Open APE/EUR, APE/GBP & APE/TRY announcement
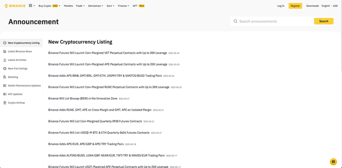The image size is (342, 168). pos(86,144)
